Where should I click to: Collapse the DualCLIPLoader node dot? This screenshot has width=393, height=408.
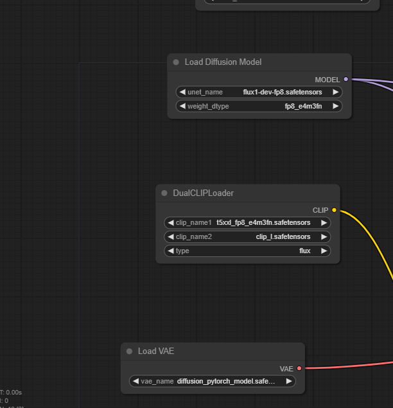164,193
